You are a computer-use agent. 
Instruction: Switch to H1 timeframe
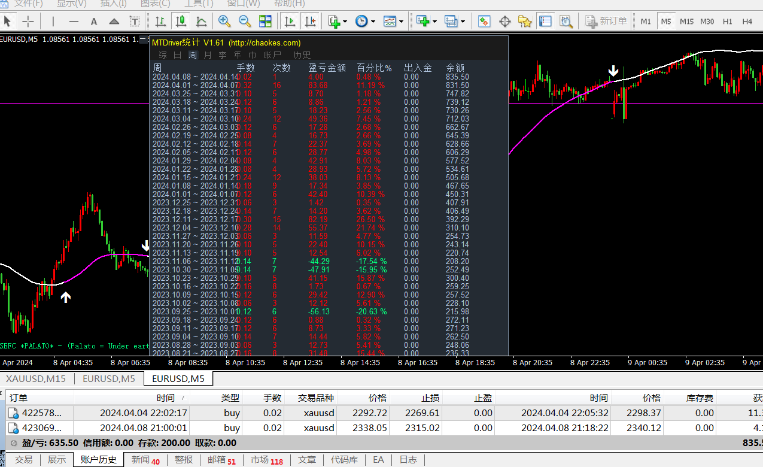[728, 22]
